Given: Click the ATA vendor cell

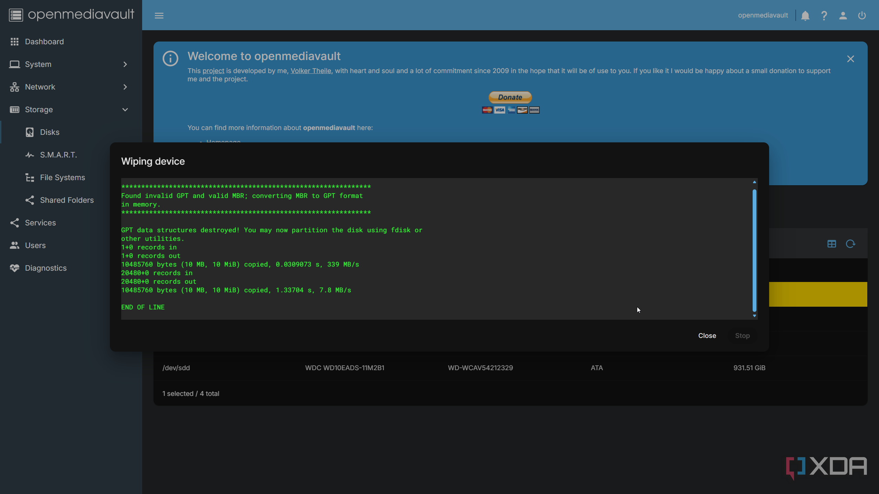Looking at the screenshot, I should [x=597, y=368].
